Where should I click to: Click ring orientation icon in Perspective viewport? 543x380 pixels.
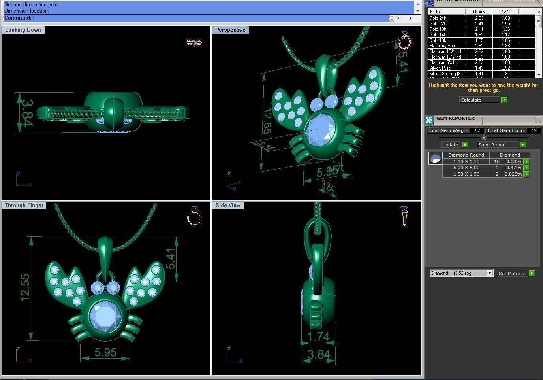click(x=404, y=40)
